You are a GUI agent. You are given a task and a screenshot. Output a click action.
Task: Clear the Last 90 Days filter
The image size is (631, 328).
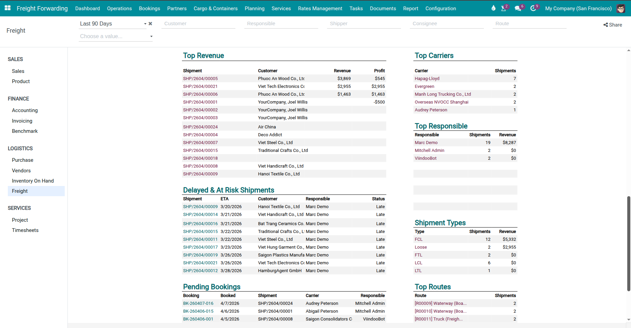tap(150, 24)
